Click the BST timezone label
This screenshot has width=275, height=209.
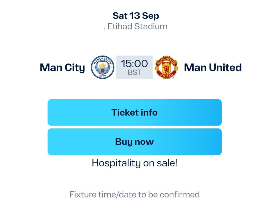pos(134,72)
